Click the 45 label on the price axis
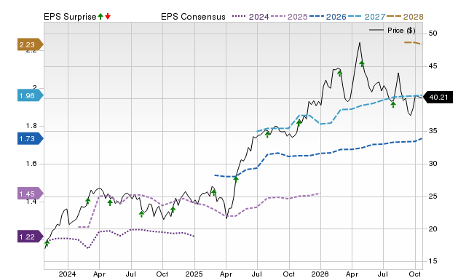Viewport: 466px width, 278px height. point(433,66)
